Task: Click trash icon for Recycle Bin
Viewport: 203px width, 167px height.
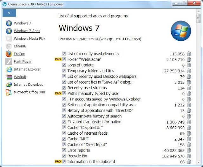Action: [x=189, y=156]
